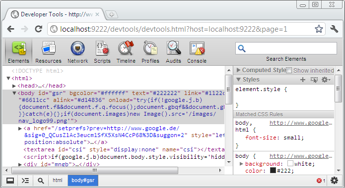
Task: Open DevTools settings gear
Action: (334, 181)
